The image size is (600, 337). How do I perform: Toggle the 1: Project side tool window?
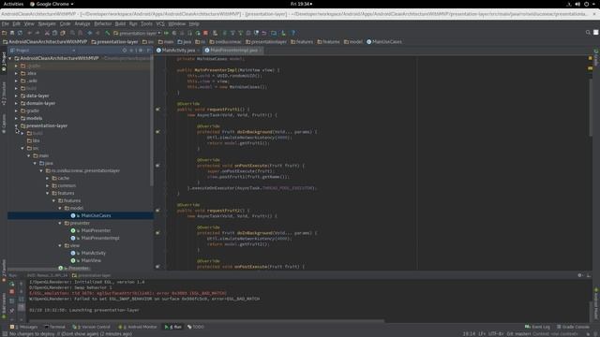(x=4, y=62)
